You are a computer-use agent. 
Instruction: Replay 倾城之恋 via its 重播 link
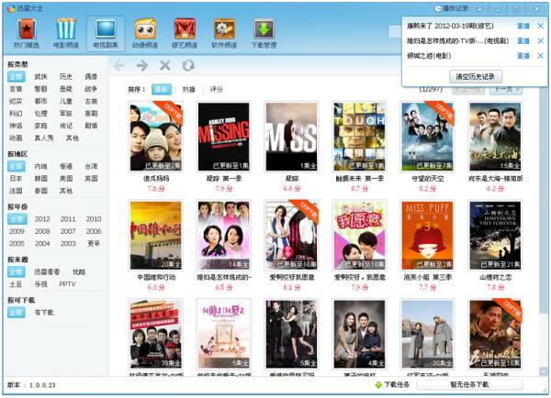point(523,56)
